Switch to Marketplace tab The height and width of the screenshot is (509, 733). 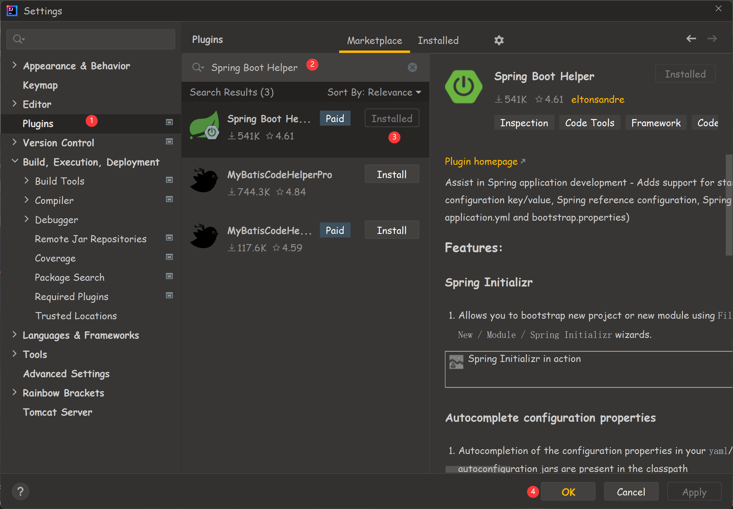coord(374,41)
